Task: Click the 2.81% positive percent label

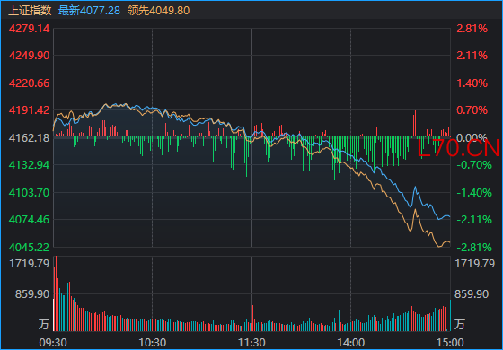Action: 472,29
